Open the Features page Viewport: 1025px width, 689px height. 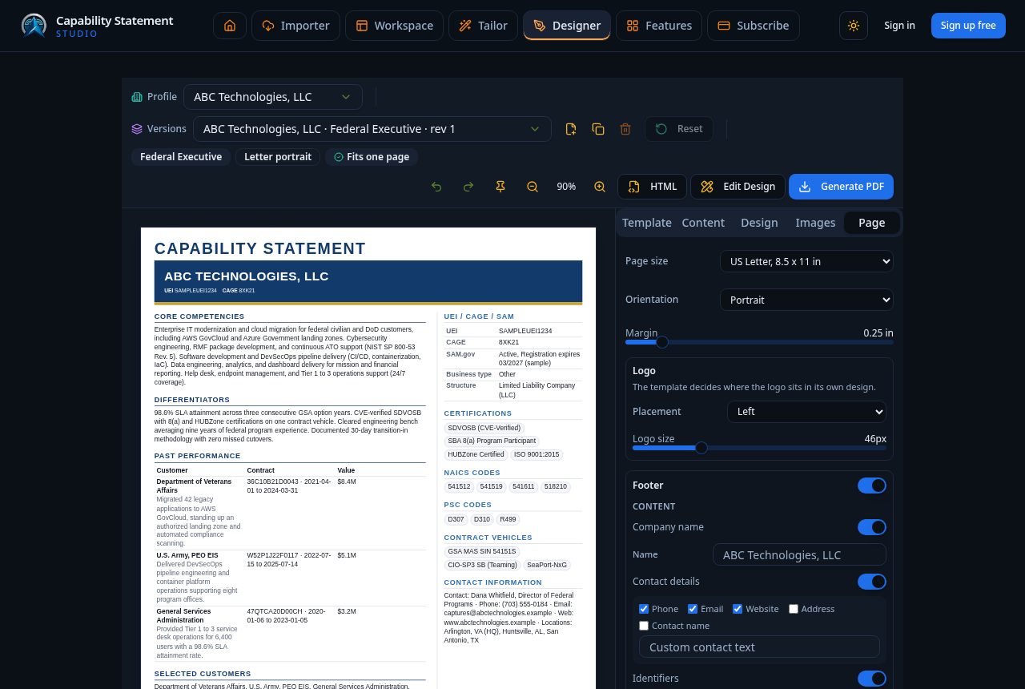[659, 26]
